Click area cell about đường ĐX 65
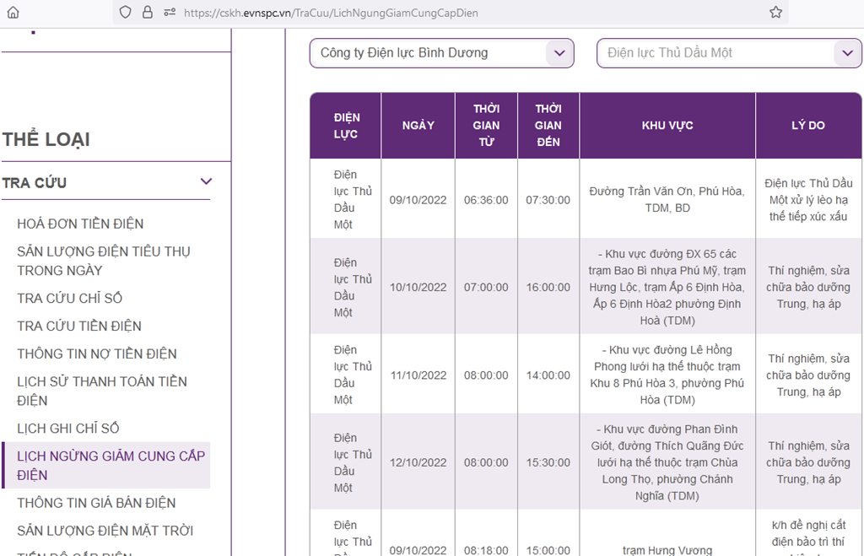This screenshot has width=864, height=556. [x=667, y=287]
